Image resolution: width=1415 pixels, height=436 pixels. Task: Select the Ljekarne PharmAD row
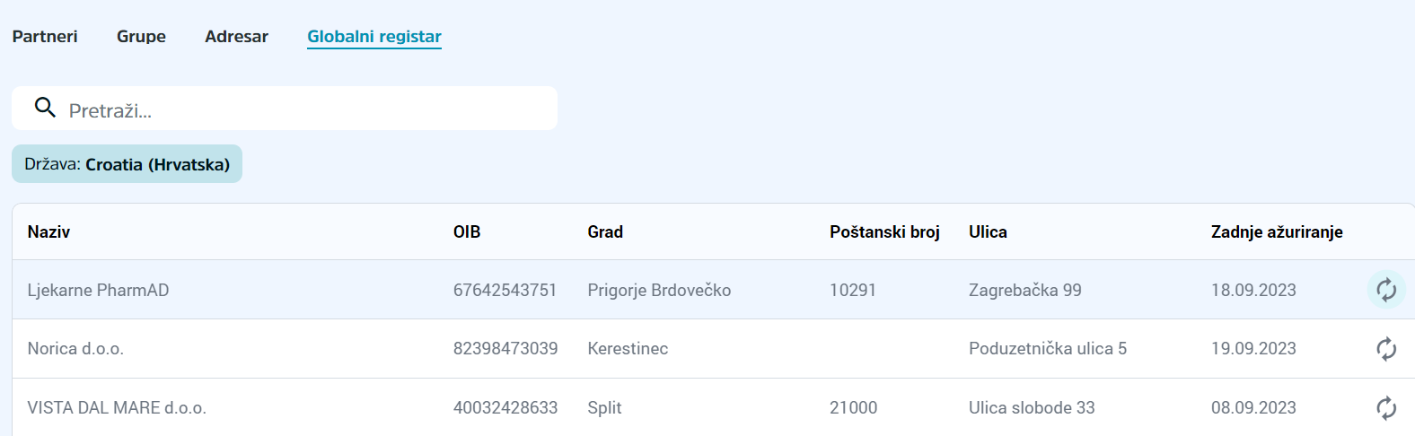(x=713, y=290)
